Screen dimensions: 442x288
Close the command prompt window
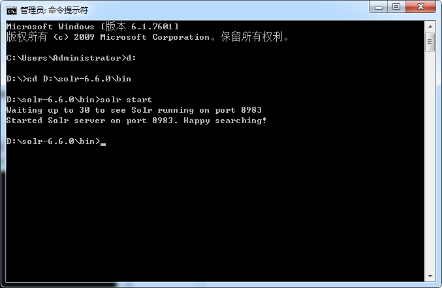point(420,7)
